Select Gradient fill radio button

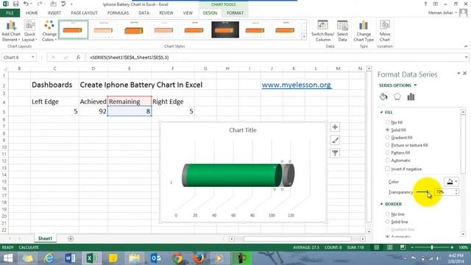pos(388,138)
